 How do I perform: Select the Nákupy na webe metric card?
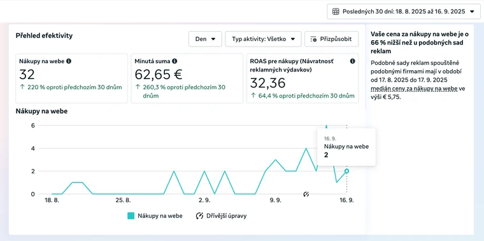click(x=71, y=78)
